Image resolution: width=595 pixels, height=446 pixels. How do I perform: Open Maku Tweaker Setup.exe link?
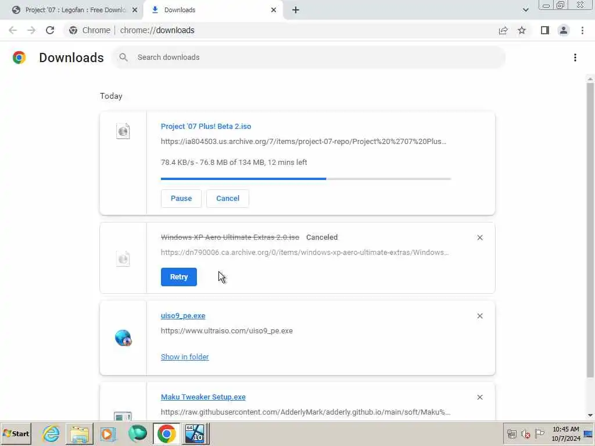point(203,397)
